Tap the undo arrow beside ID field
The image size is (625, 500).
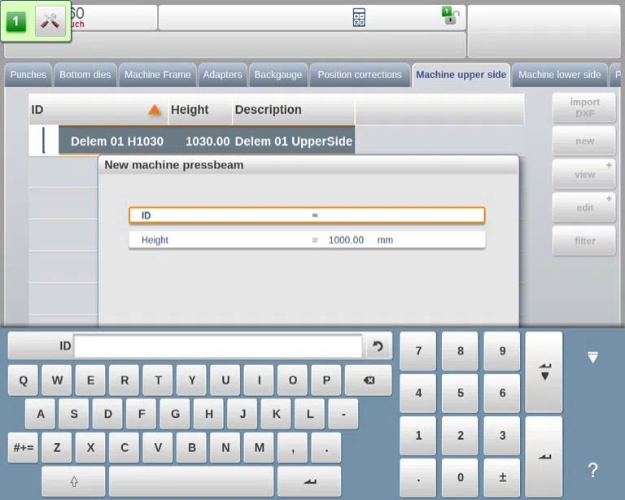(x=378, y=346)
